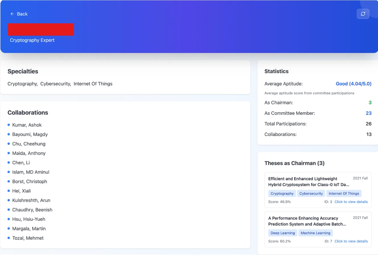Open the Efficient and Enhanced Lightweight thesis card
378x256 pixels.
(x=318, y=190)
